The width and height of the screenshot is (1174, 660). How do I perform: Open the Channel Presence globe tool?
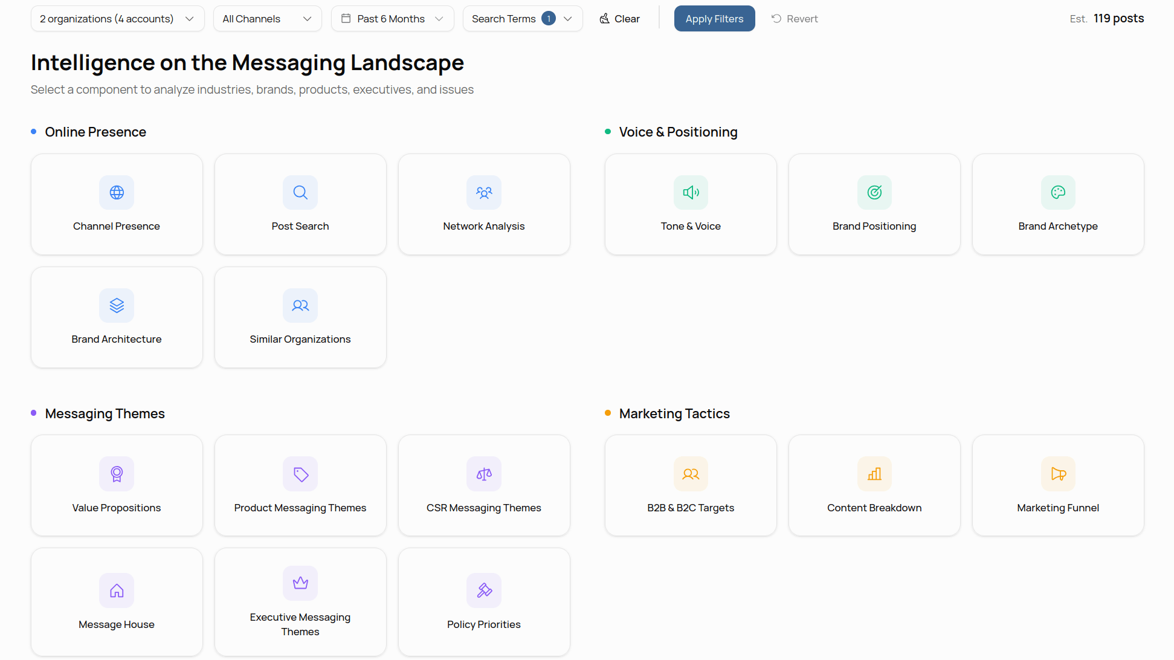116,204
